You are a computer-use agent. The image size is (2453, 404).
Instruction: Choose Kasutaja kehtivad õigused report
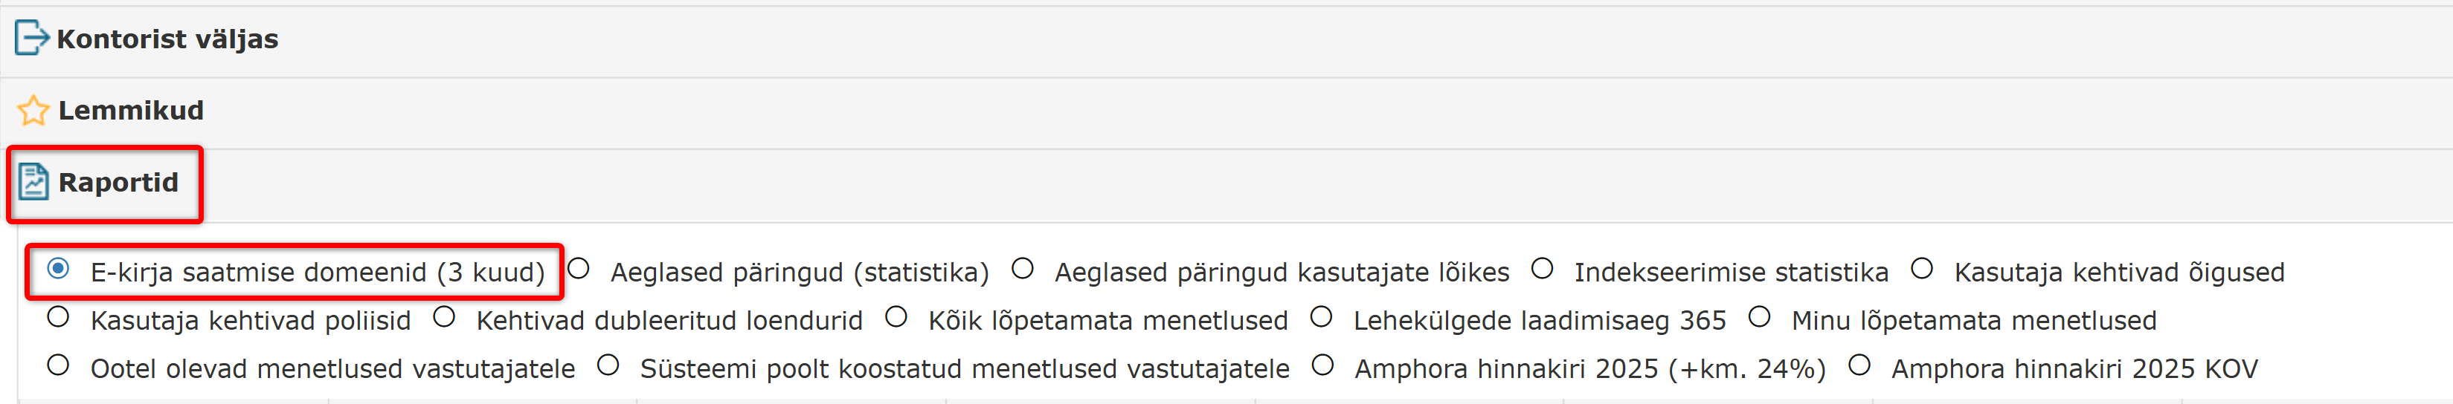(1923, 269)
